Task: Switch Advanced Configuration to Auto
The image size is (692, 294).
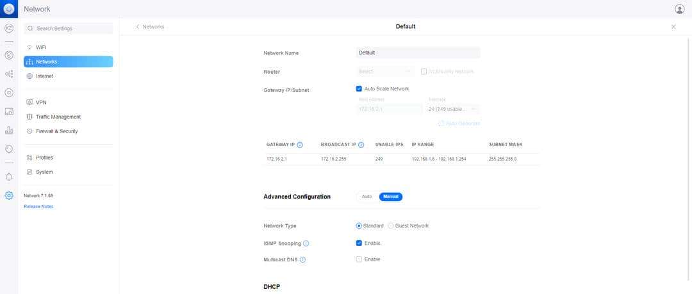Action: coord(367,197)
